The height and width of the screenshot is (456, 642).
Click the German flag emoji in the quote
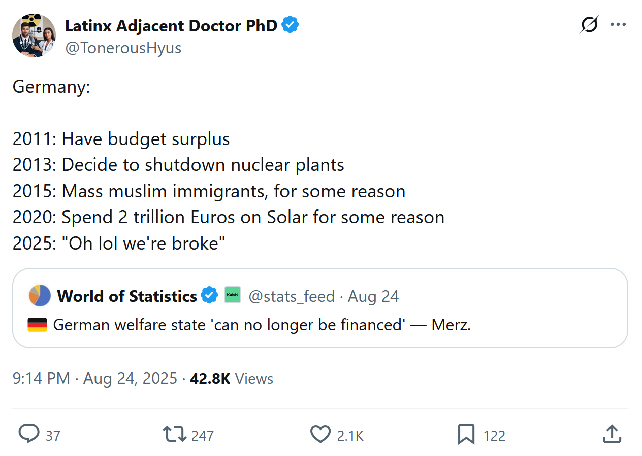coord(37,325)
